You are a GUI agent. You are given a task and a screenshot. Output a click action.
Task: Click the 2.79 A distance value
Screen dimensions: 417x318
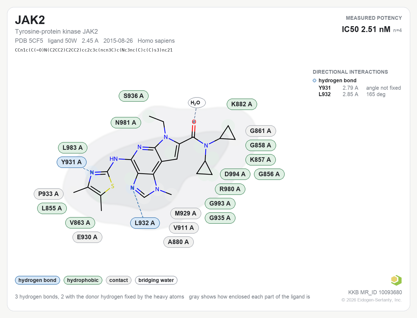[350, 88]
